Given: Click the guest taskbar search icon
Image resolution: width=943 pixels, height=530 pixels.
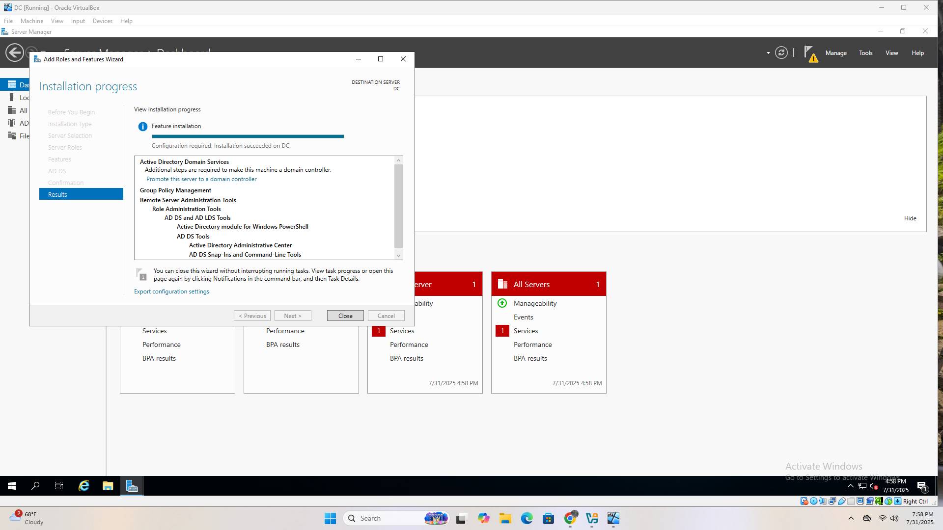Looking at the screenshot, I should click(35, 486).
